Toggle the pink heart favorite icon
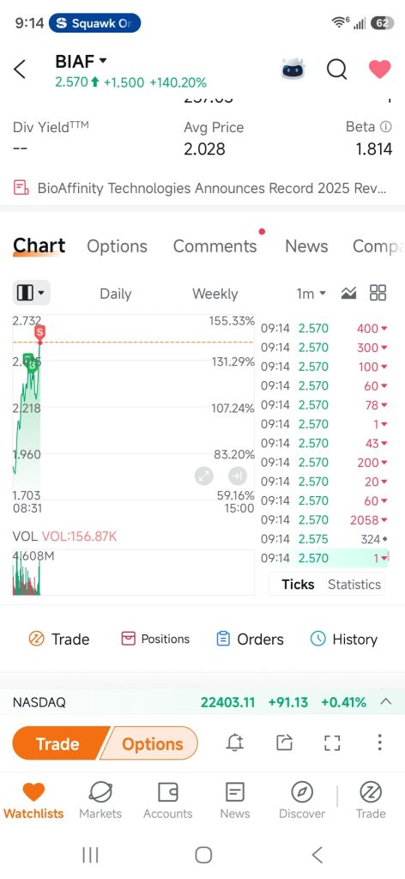Image resolution: width=405 pixels, height=879 pixels. click(x=380, y=70)
